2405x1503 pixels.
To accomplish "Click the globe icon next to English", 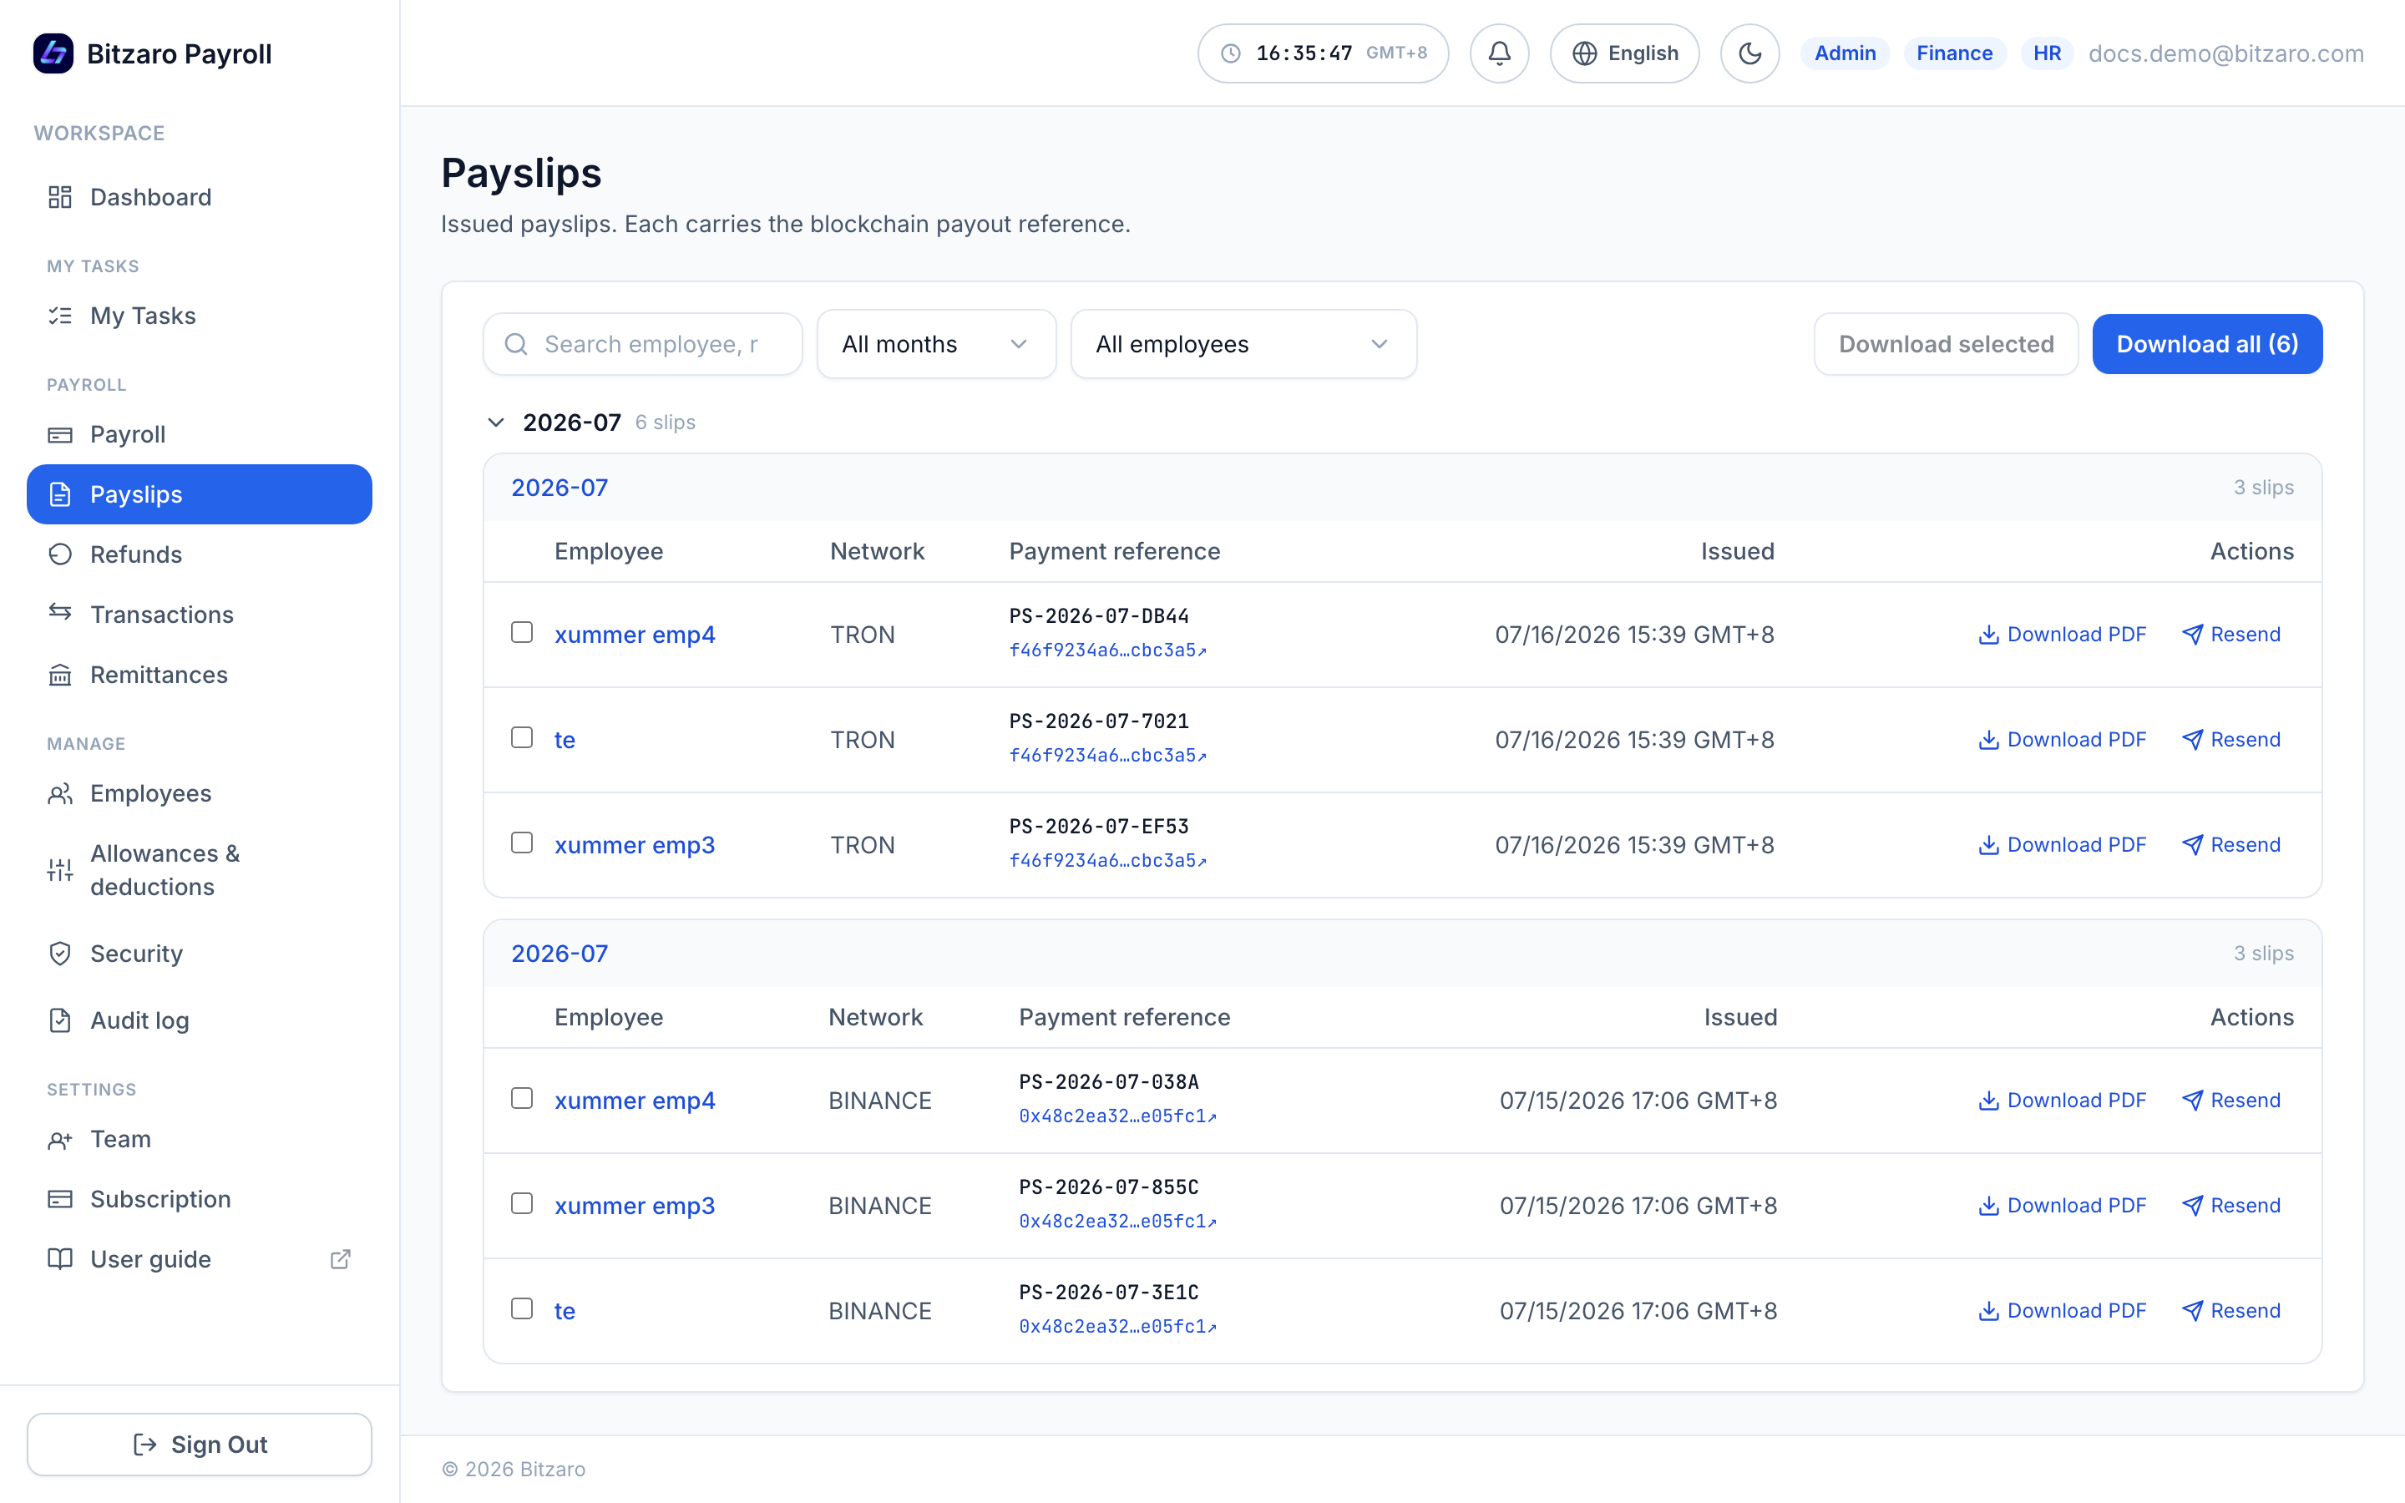I will 1584,53.
